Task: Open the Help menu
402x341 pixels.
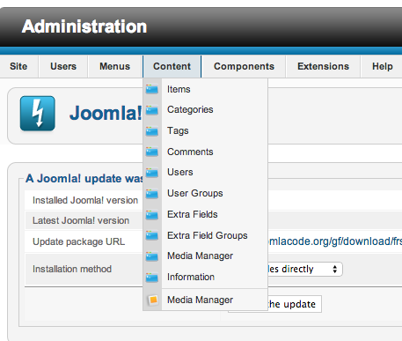Action: point(383,66)
